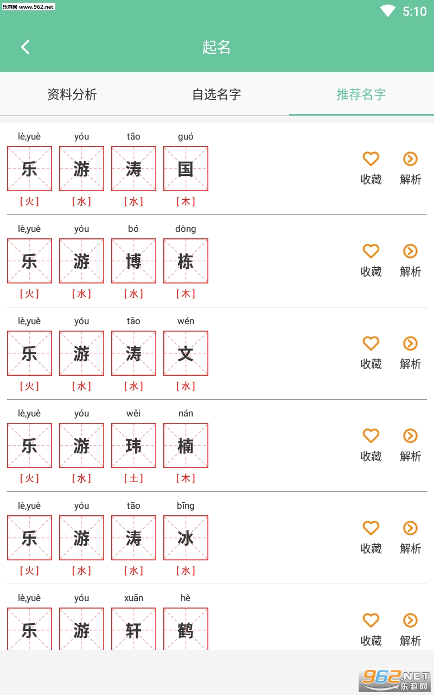Tap the character 栋 tile

(x=186, y=261)
